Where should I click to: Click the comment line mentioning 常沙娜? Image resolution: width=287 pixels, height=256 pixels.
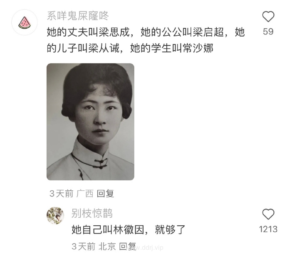[130, 49]
